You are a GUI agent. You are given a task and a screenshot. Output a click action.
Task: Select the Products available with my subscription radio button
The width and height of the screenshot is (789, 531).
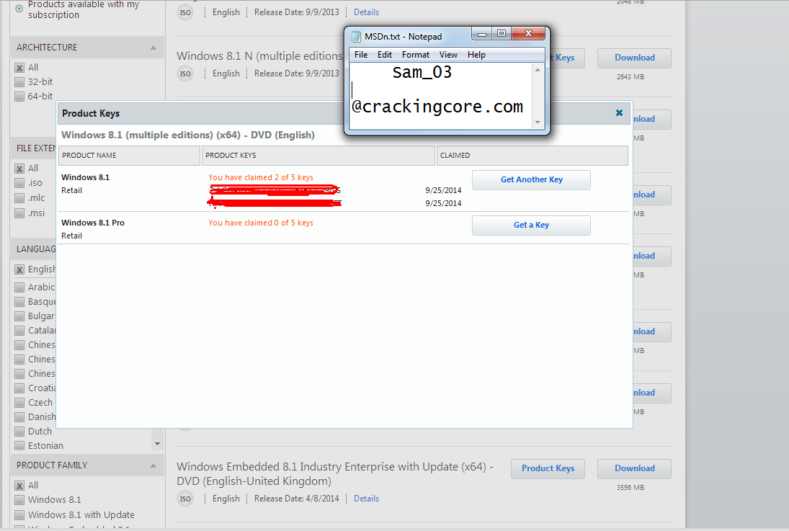[19, 9]
